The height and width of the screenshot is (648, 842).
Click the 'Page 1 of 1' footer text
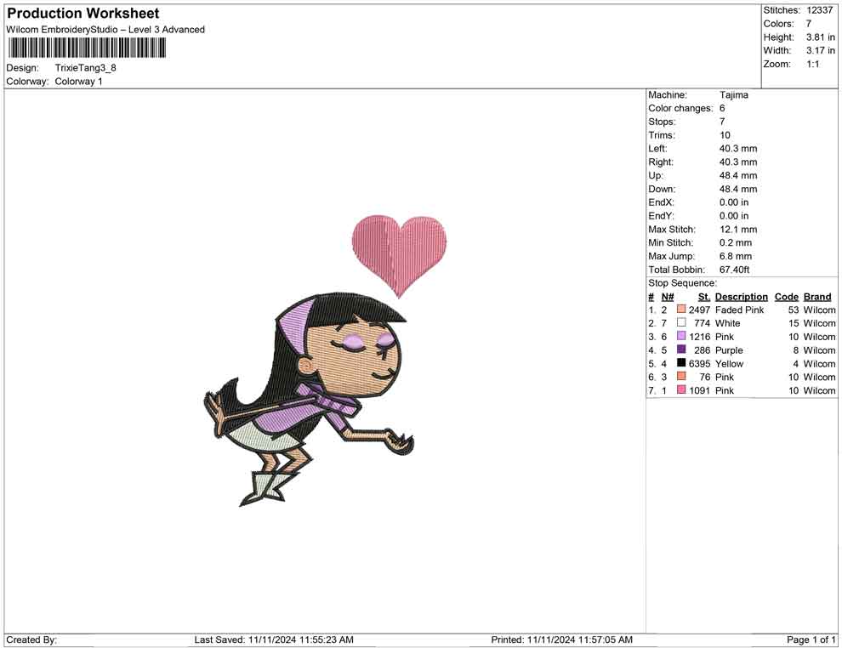click(x=811, y=639)
